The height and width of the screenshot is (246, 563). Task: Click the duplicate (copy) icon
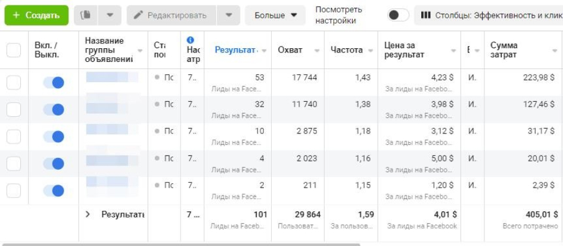pos(85,15)
